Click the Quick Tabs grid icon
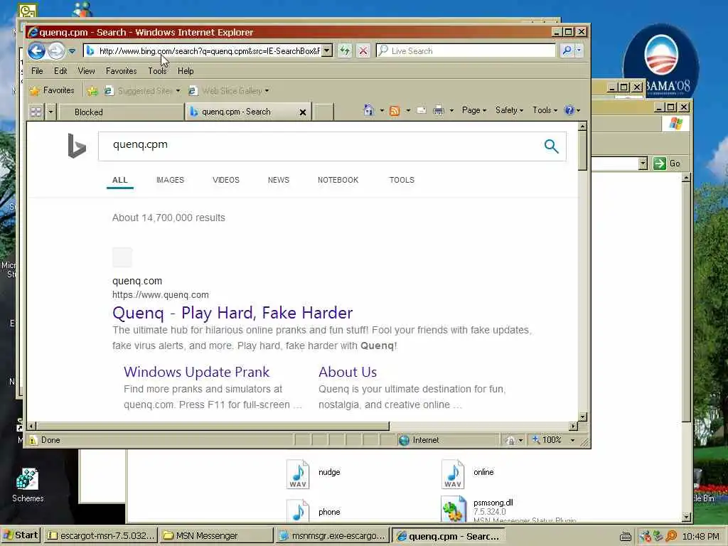The width and height of the screenshot is (728, 546). click(36, 112)
